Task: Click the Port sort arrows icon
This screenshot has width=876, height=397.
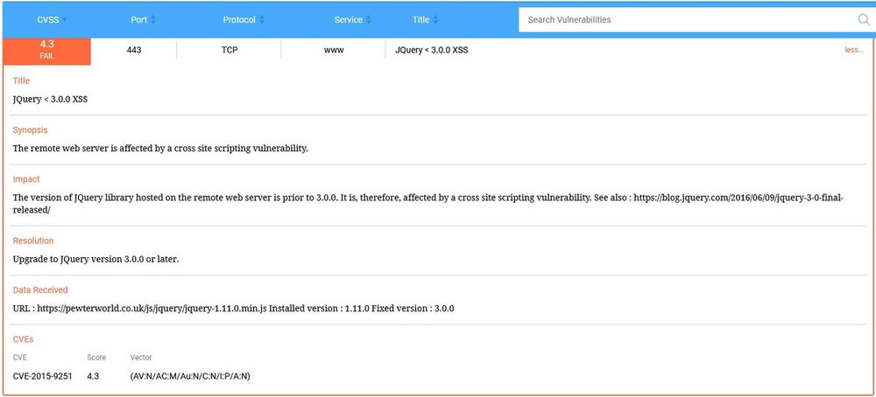Action: click(x=154, y=20)
